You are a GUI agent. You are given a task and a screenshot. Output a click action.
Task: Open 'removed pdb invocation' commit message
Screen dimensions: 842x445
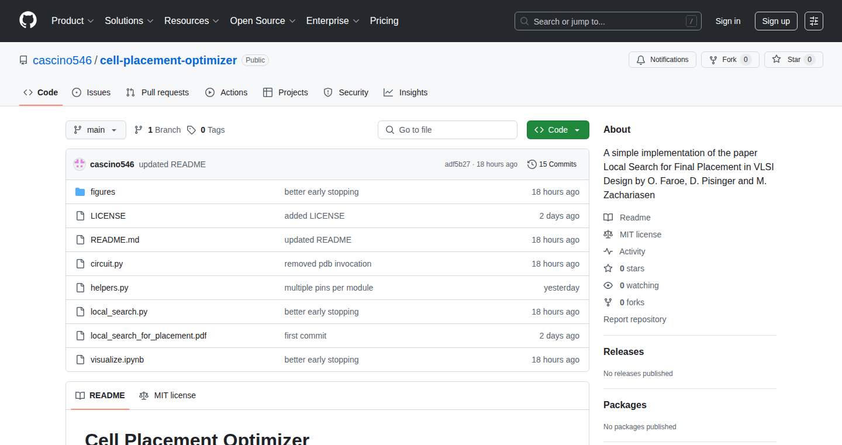point(328,264)
